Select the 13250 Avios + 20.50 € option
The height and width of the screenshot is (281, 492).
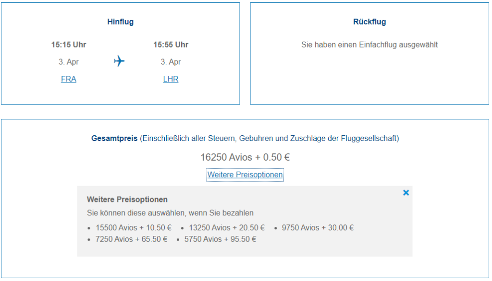[227, 228]
